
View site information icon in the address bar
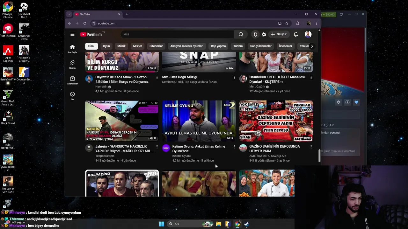tap(94, 23)
